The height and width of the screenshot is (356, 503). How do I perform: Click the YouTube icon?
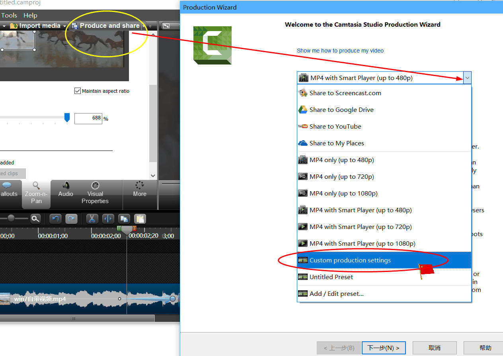[303, 126]
